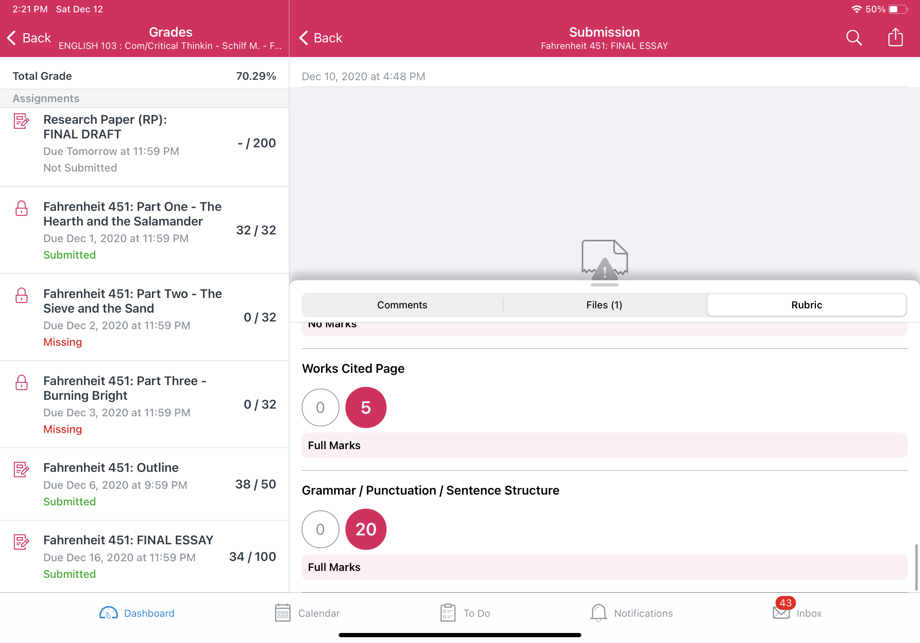Tap the Dashboard label in bottom bar
The width and height of the screenshot is (920, 643).
pyautogui.click(x=149, y=613)
